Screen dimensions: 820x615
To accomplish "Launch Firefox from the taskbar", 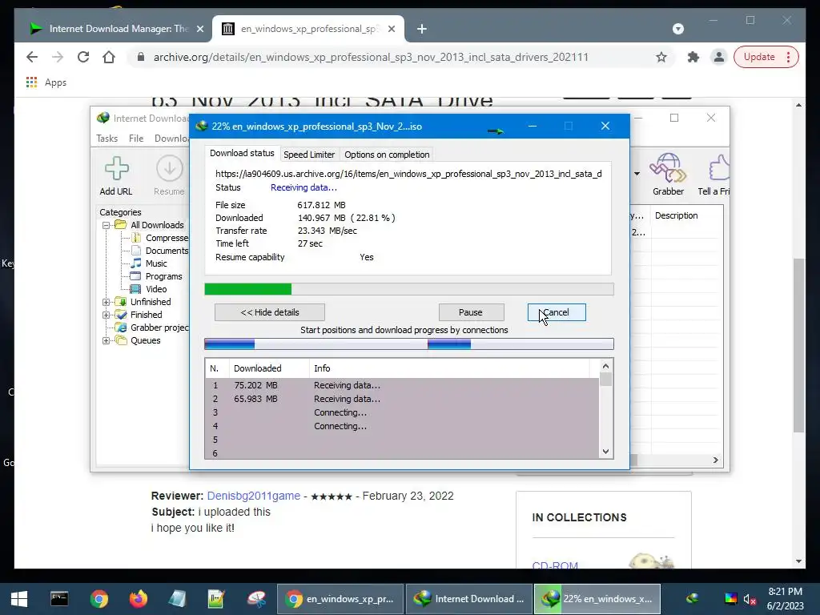I will 139,599.
